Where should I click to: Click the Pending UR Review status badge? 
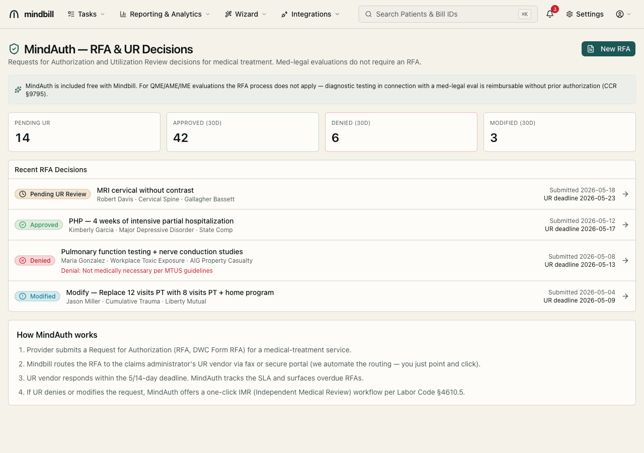53,194
